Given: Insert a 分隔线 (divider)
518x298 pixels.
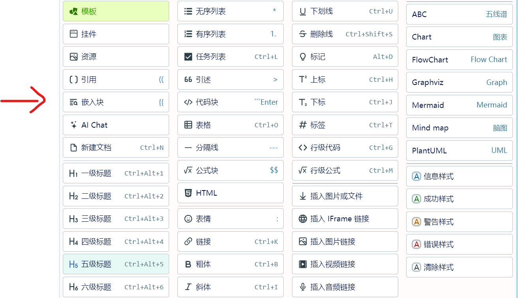Looking at the screenshot, I should point(230,147).
